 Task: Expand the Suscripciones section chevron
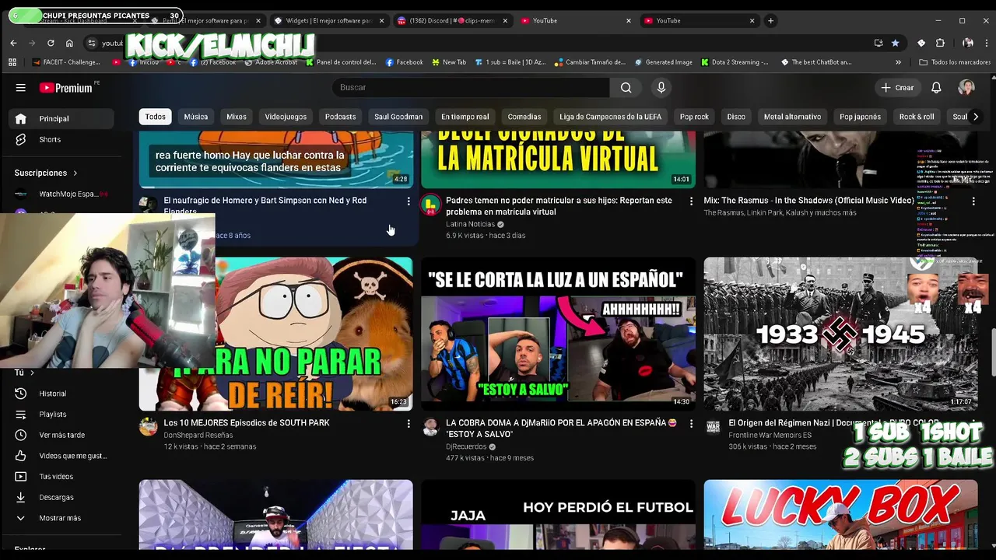[x=75, y=173]
